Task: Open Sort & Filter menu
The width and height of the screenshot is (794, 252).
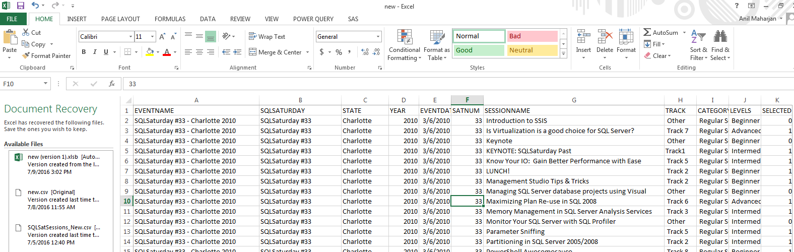Action: click(x=698, y=45)
